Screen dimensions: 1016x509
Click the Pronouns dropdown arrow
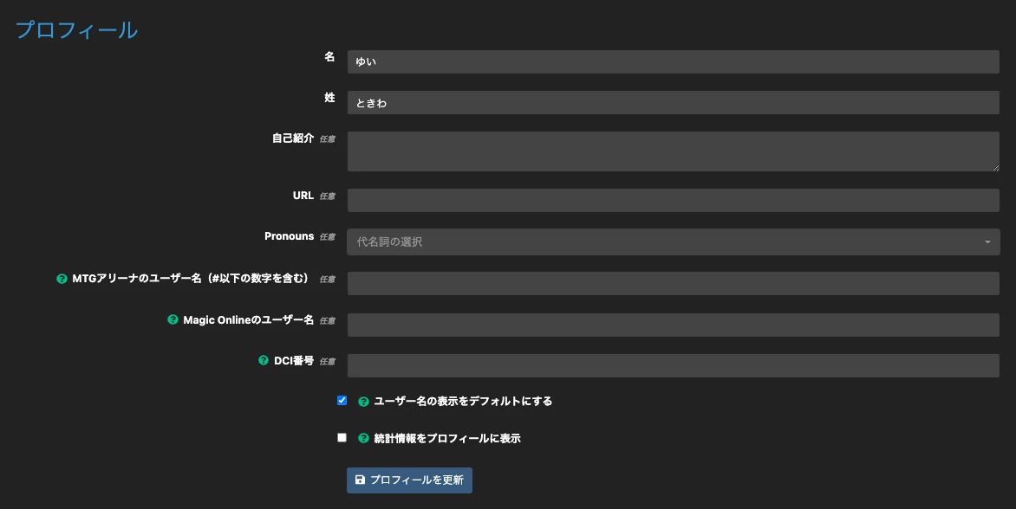point(987,242)
